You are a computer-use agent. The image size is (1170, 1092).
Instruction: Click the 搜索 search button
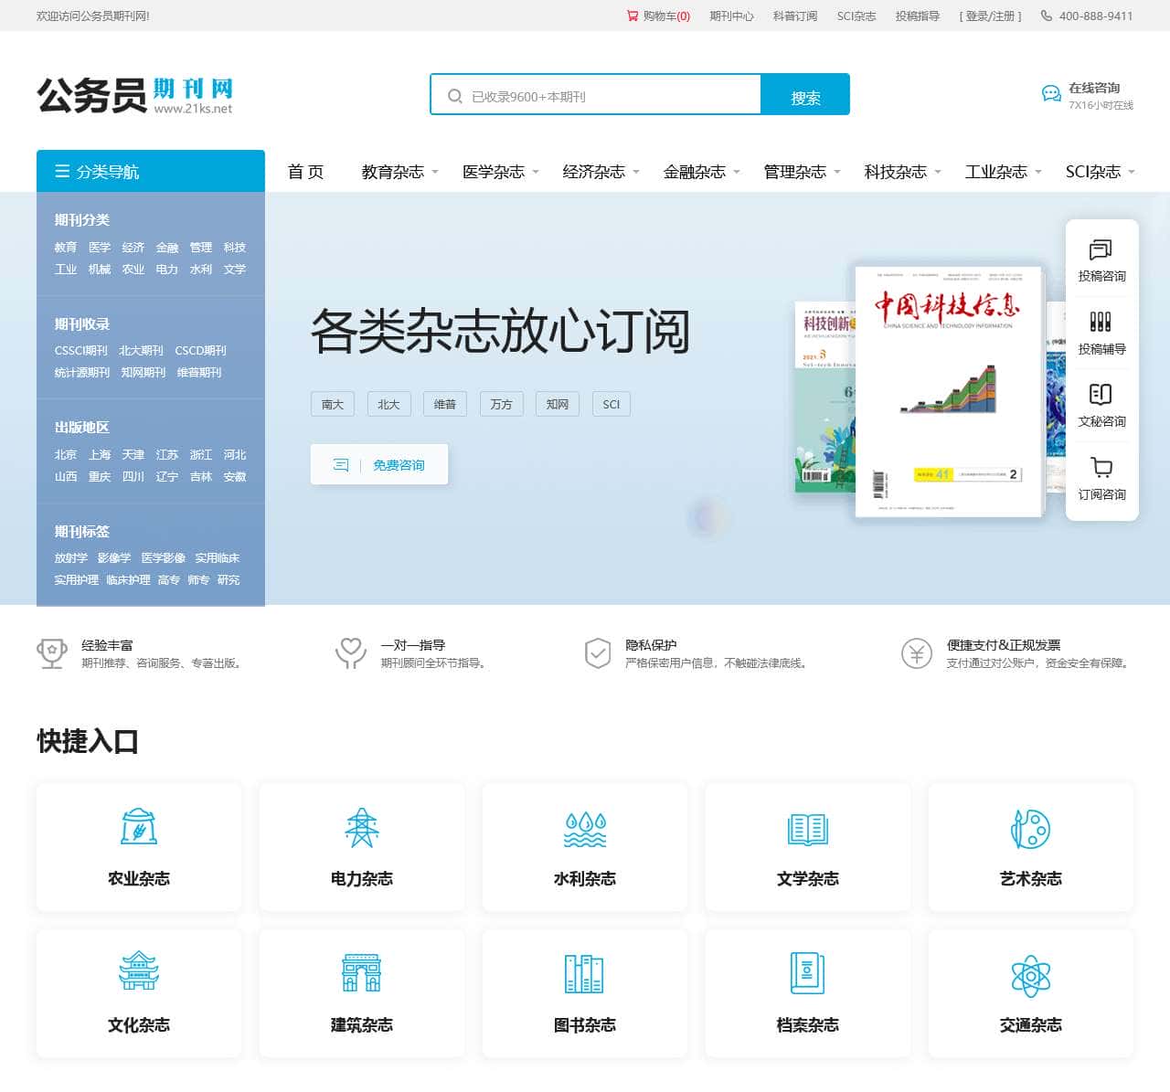803,94
